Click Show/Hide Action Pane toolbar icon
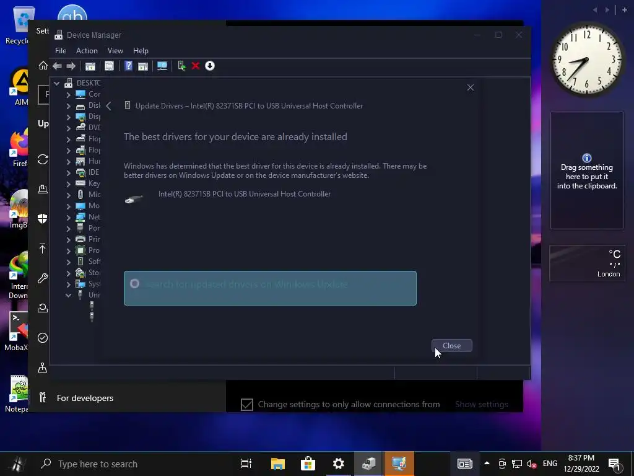Image resolution: width=634 pixels, height=476 pixels. pyautogui.click(x=143, y=66)
